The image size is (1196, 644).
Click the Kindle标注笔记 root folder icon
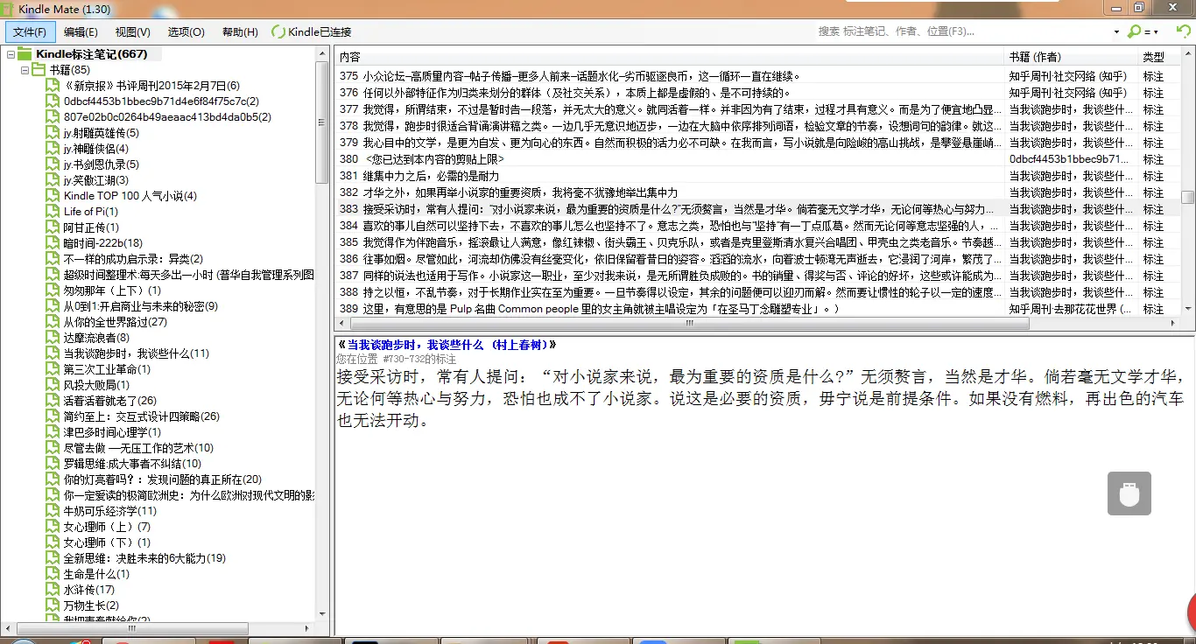click(x=26, y=54)
